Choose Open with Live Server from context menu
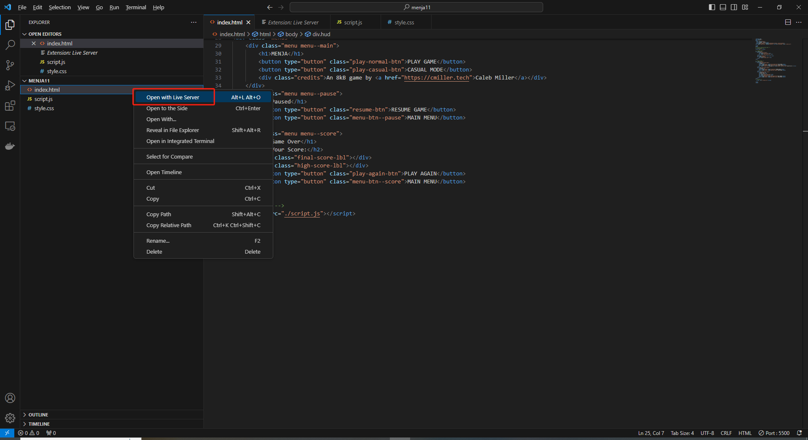Viewport: 808px width, 440px height. pos(173,97)
